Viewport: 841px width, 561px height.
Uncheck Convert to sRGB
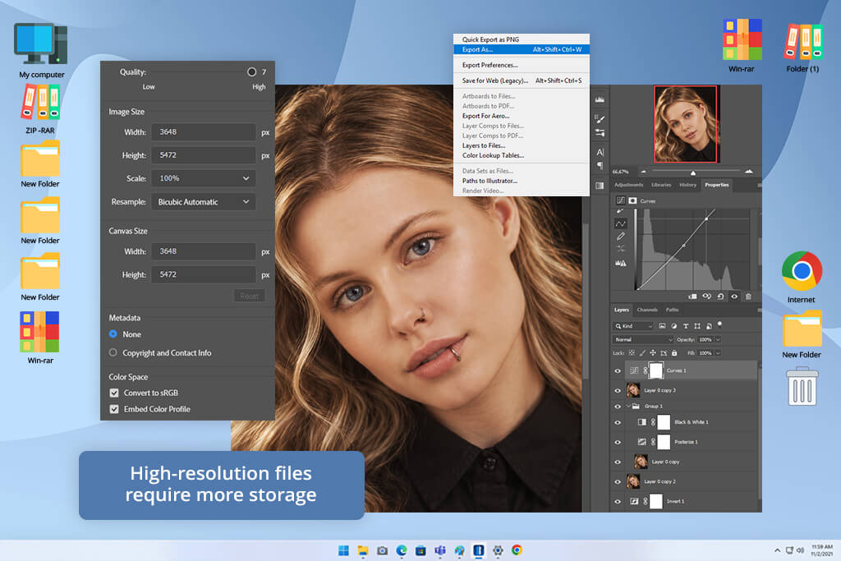114,393
